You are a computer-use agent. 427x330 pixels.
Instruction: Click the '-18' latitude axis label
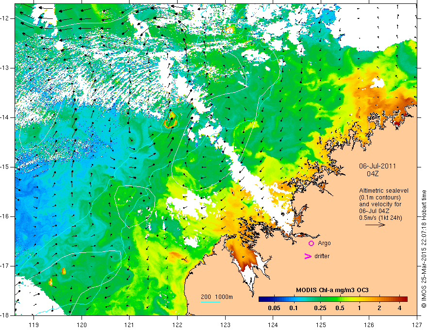pos(5,315)
